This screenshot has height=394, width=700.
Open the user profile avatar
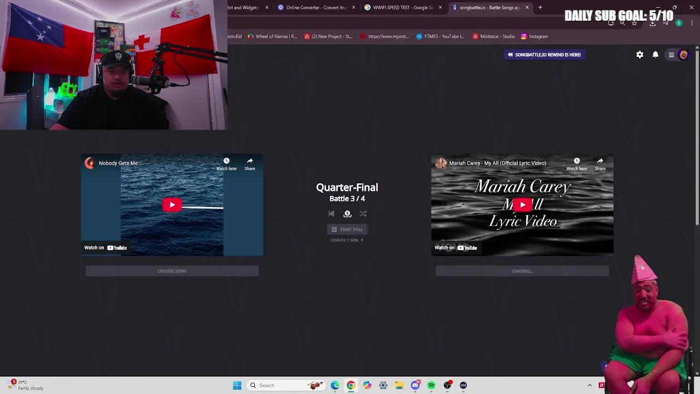(683, 55)
